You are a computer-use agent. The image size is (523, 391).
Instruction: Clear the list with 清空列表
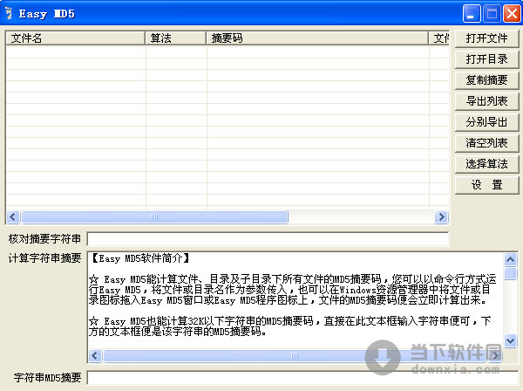[x=486, y=143]
